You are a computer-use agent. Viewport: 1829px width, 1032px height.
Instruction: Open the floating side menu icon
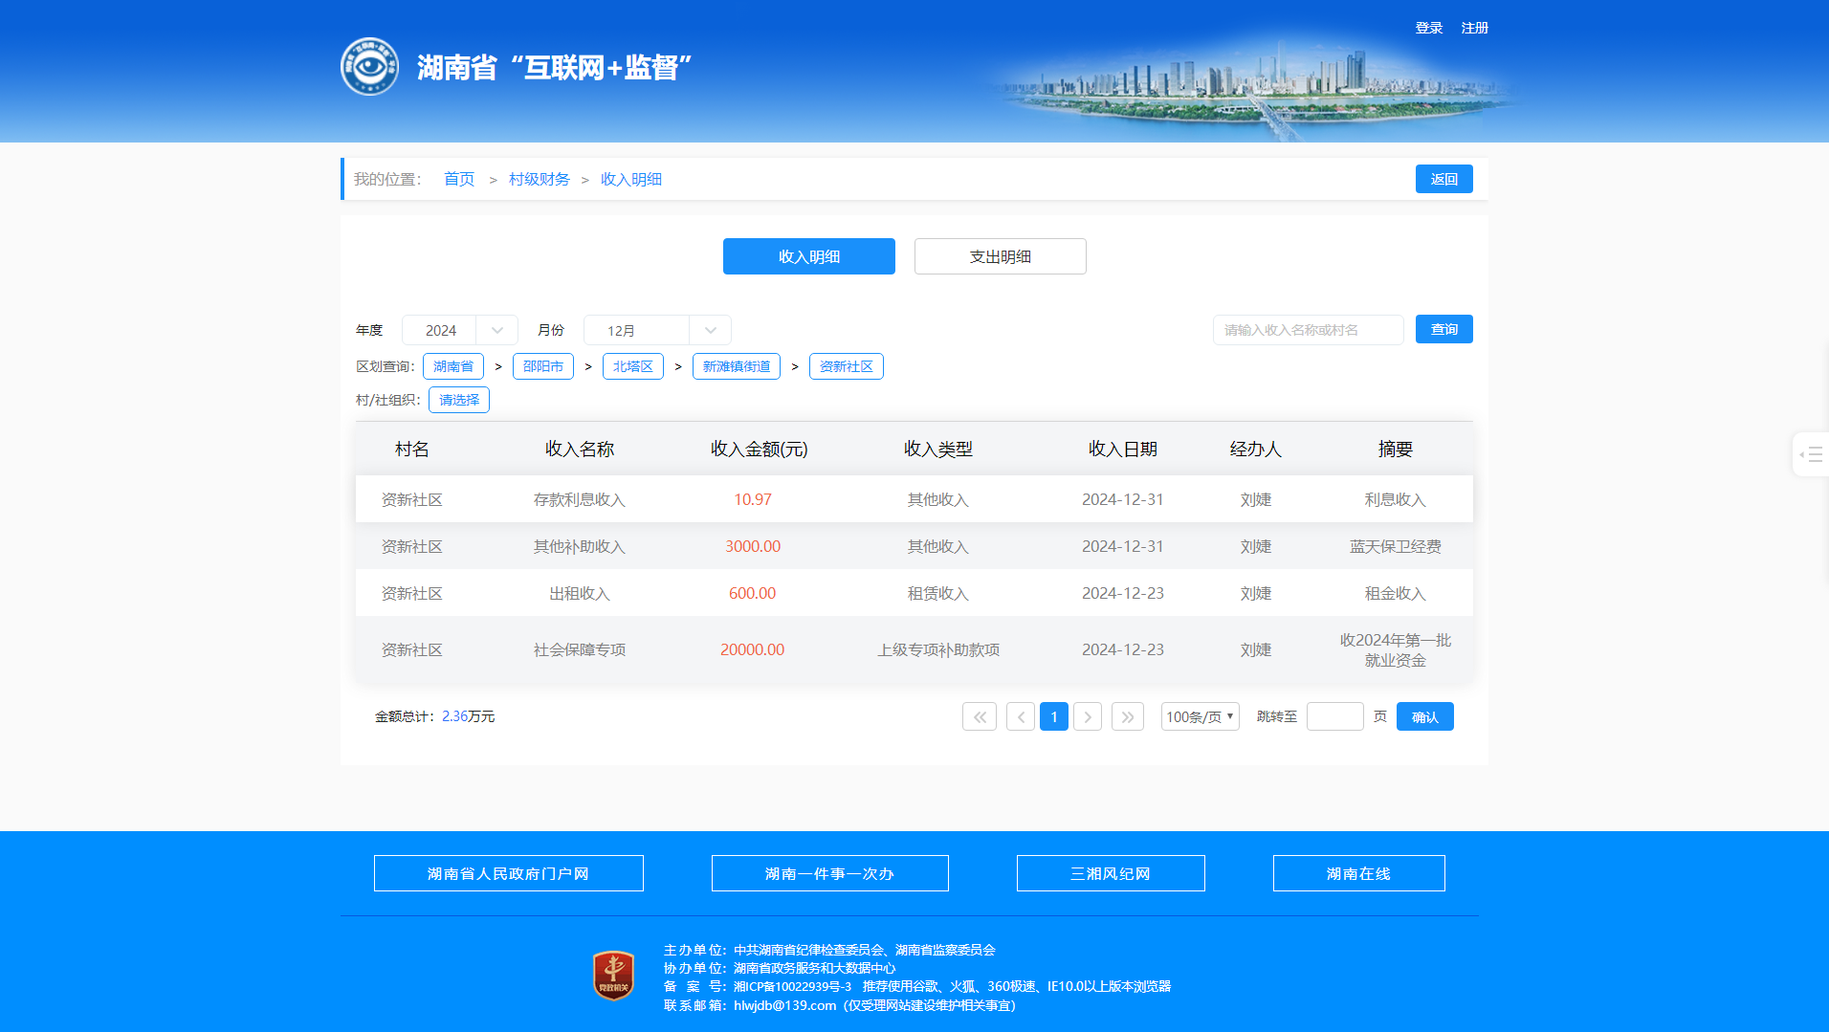tap(1811, 454)
